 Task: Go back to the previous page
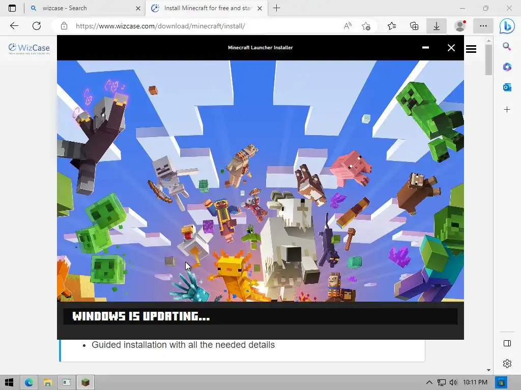pyautogui.click(x=14, y=26)
